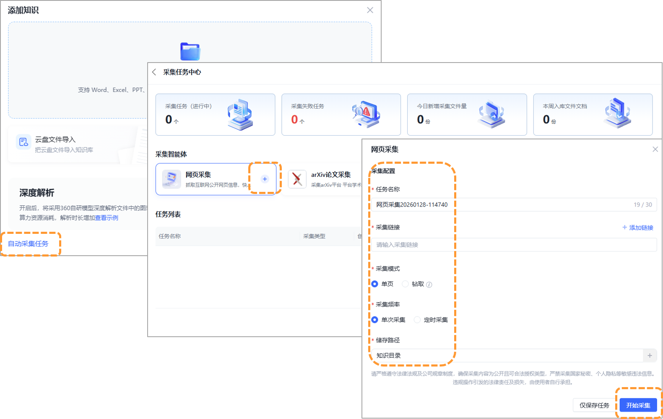The width and height of the screenshot is (663, 419).
Task: Open 查看示例 link under 深度解析
Action: (107, 218)
